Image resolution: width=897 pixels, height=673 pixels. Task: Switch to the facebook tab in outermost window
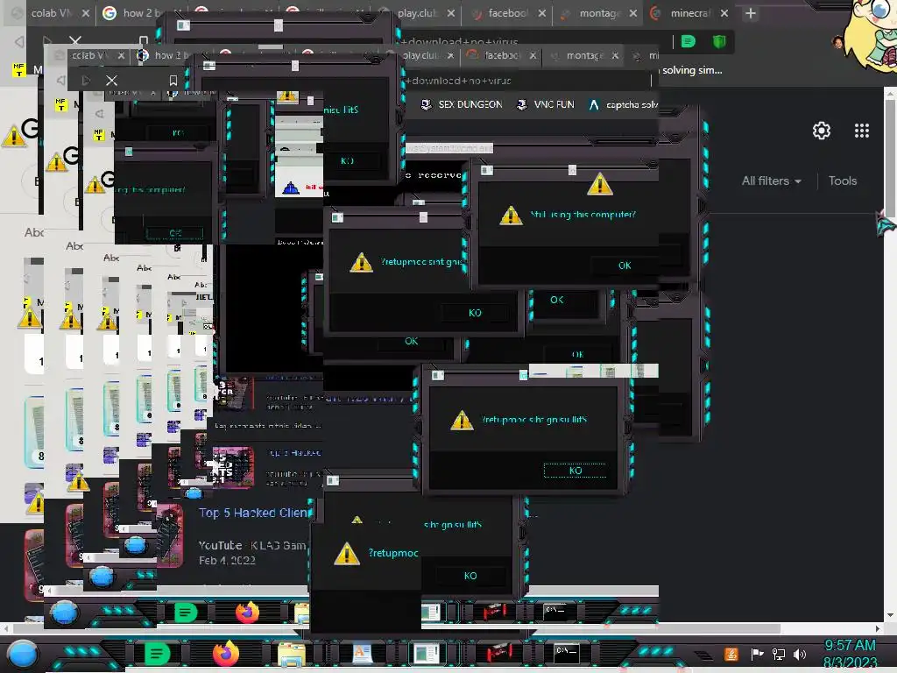tap(506, 12)
